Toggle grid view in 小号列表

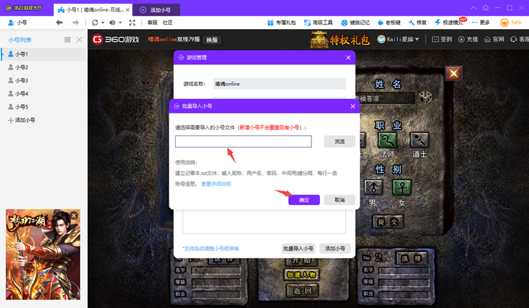tap(67, 40)
